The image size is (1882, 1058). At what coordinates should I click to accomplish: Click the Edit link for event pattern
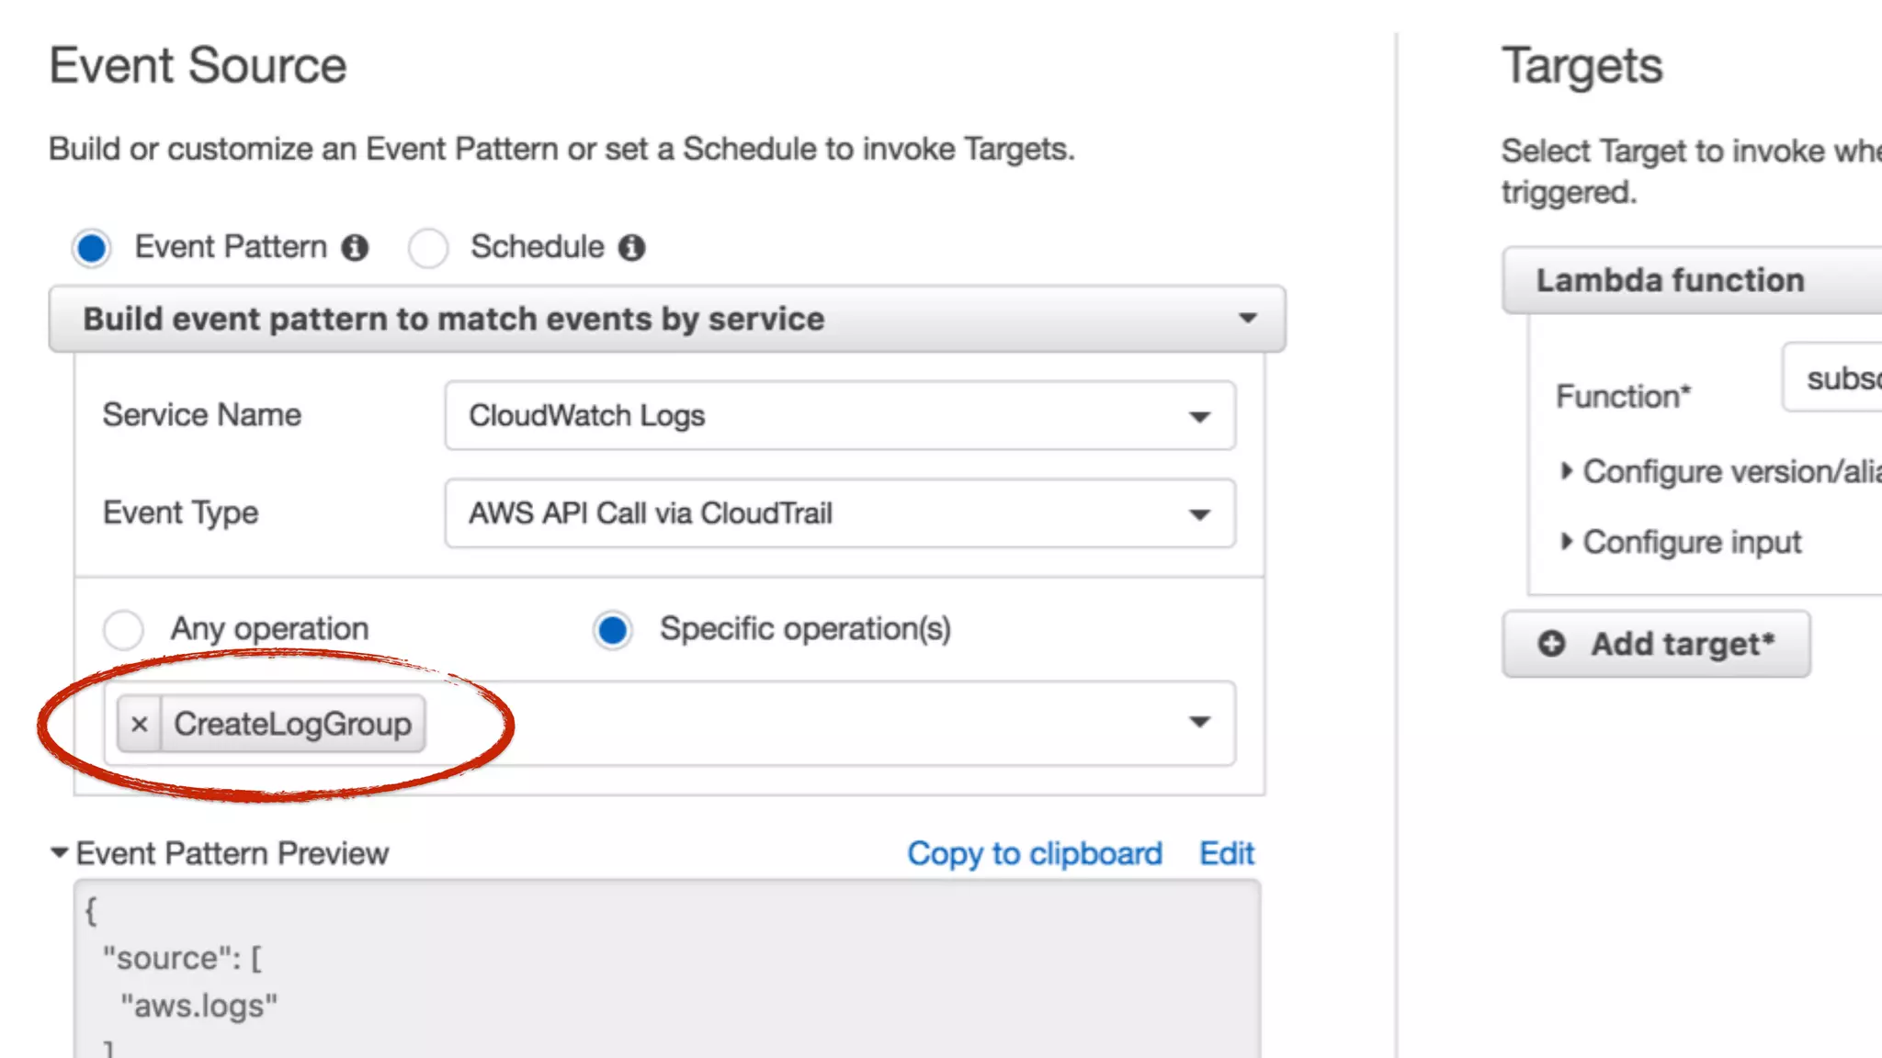coord(1227,853)
